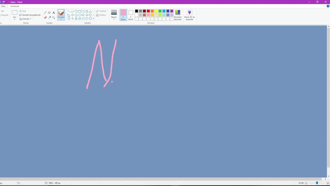
Task: Select the green color swatch
Action: pyautogui.click(x=160, y=11)
